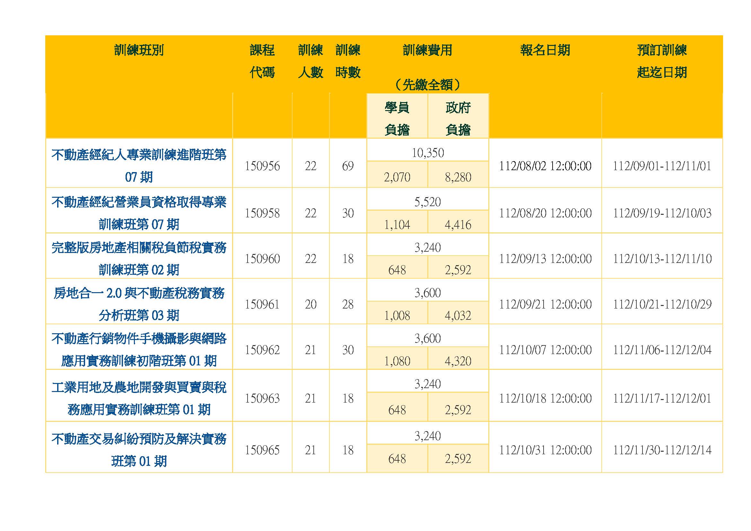Click the 預訂訓練起迄日期 column header
This screenshot has height=531, width=751.
click(662, 61)
